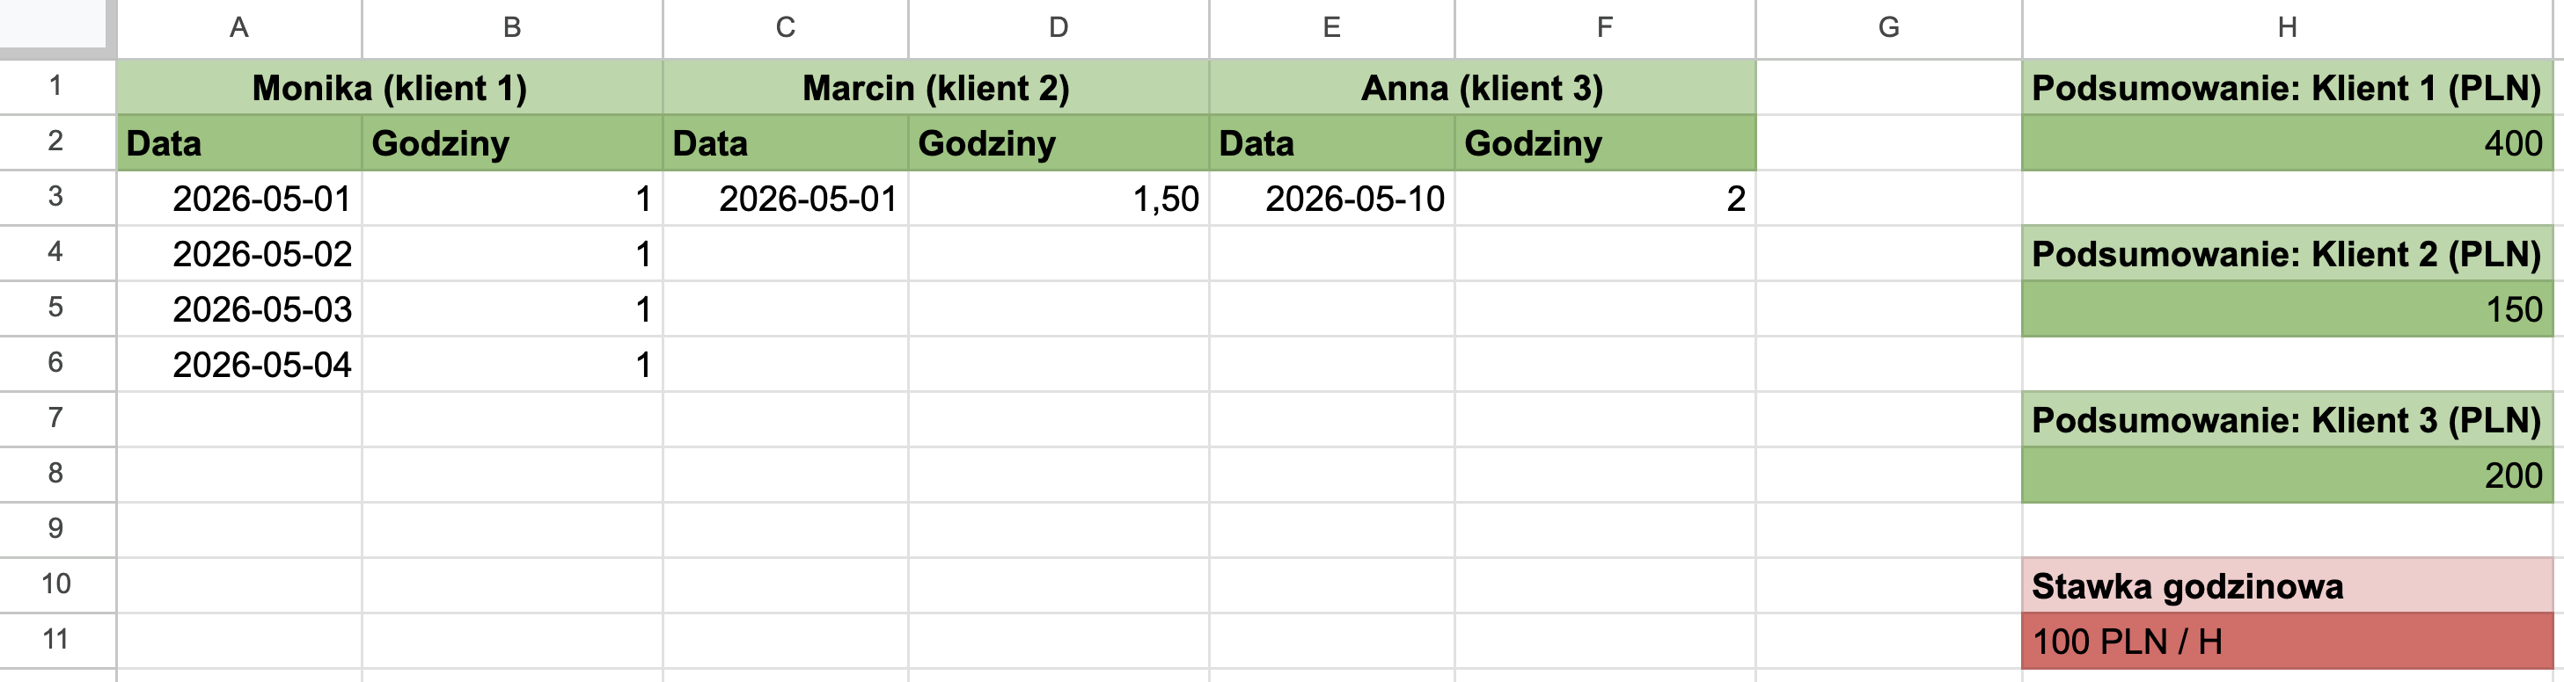
Task: Click the Klient 3 summary value 200
Action: pos(2288,475)
